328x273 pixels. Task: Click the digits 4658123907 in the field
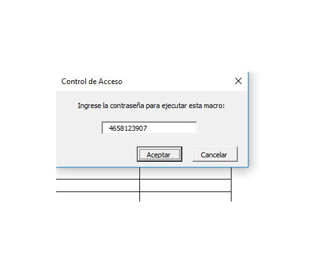click(128, 128)
